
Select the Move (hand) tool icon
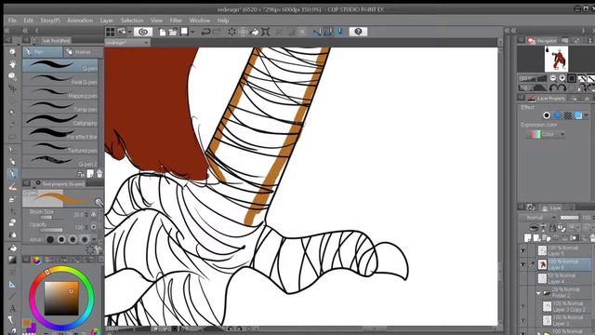(12, 64)
